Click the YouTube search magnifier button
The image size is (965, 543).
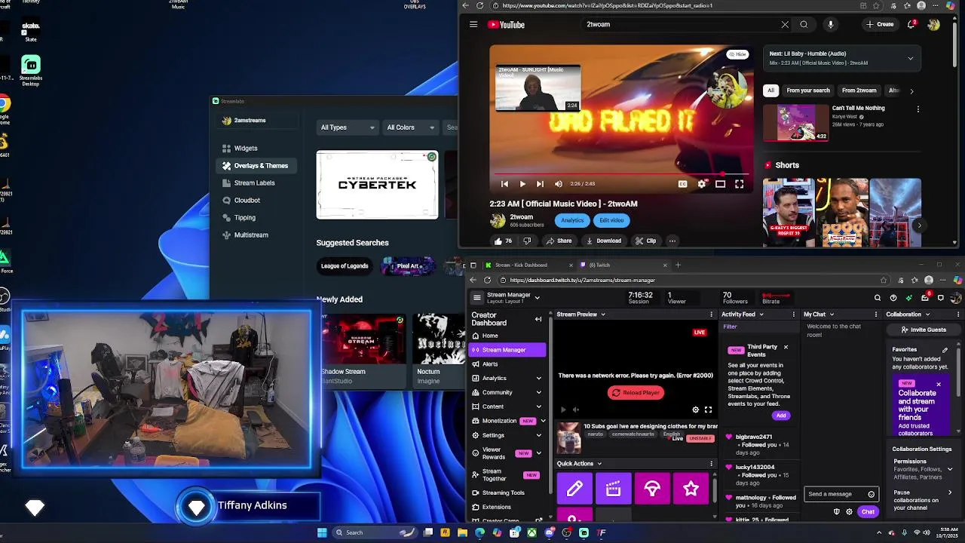point(804,24)
